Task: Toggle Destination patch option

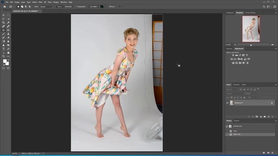Action: tap(68, 6)
